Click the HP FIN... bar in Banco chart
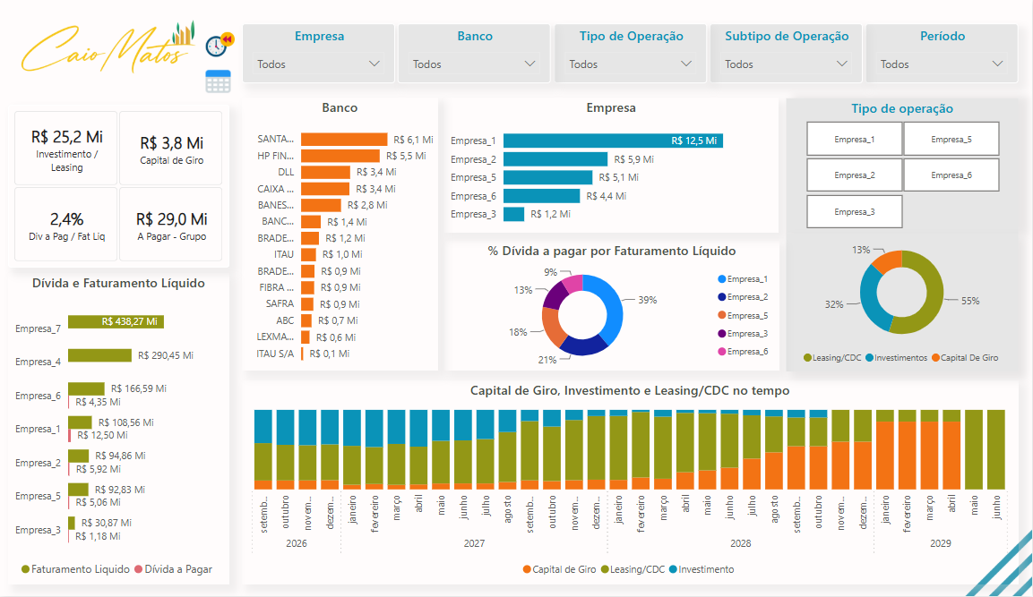The width and height of the screenshot is (1033, 597). coord(340,156)
